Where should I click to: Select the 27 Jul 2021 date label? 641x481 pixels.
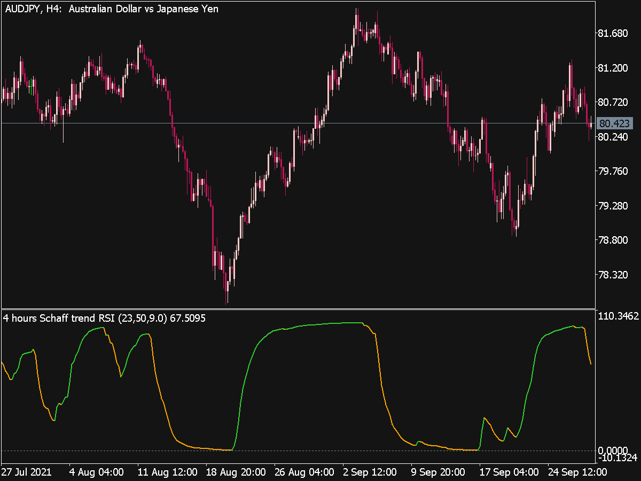pyautogui.click(x=27, y=472)
